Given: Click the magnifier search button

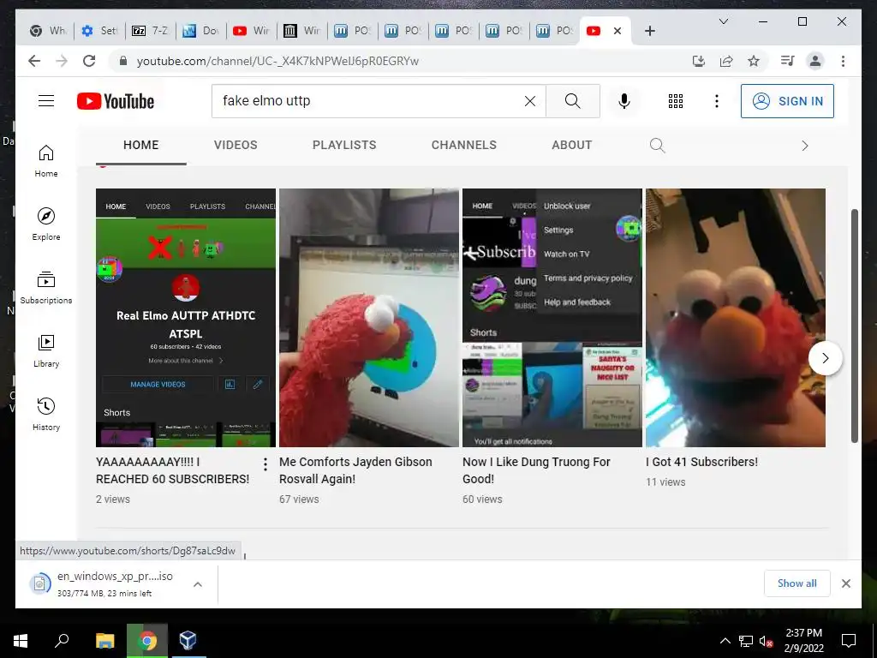Looking at the screenshot, I should pyautogui.click(x=572, y=101).
